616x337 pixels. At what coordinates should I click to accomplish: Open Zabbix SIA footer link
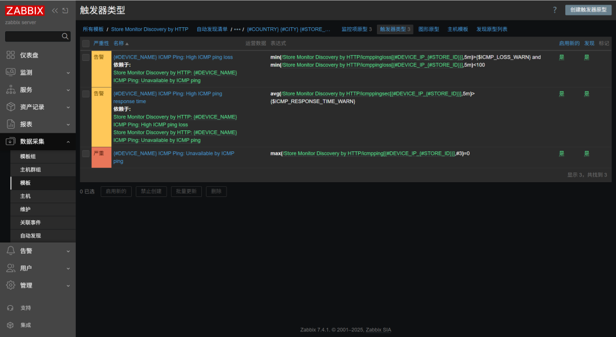(378, 330)
